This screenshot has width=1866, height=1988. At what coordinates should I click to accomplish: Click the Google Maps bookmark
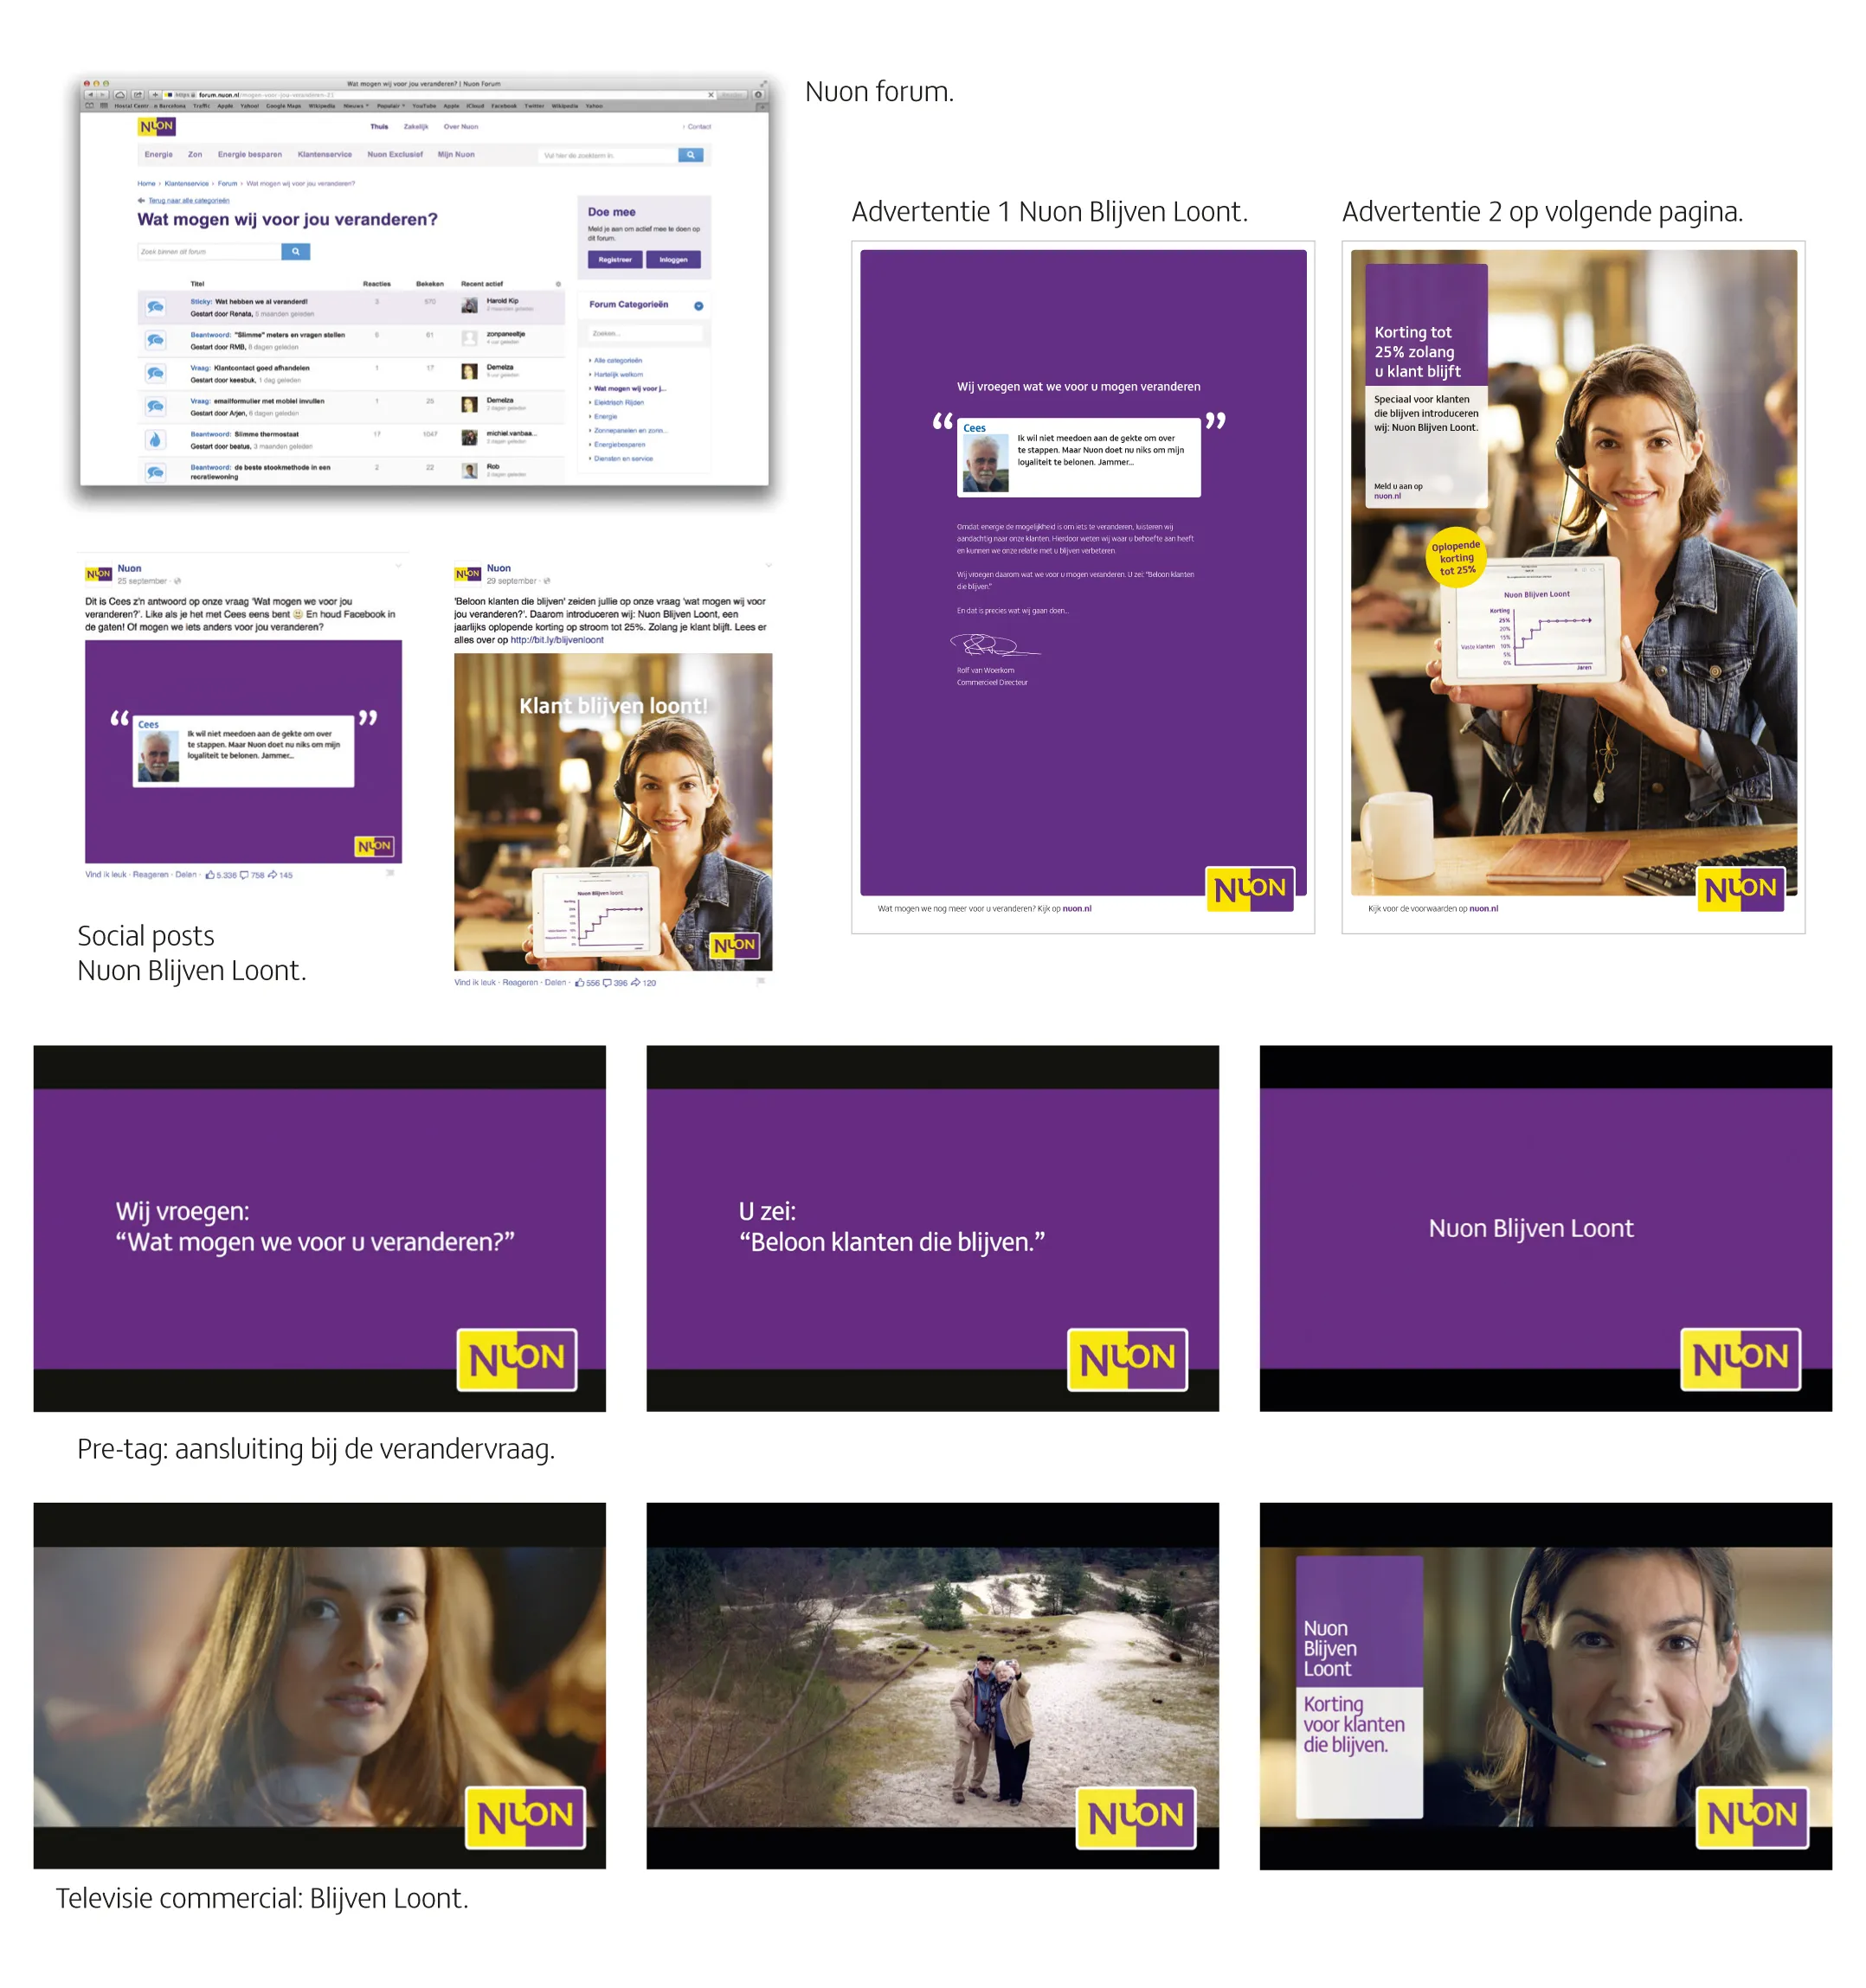click(283, 106)
